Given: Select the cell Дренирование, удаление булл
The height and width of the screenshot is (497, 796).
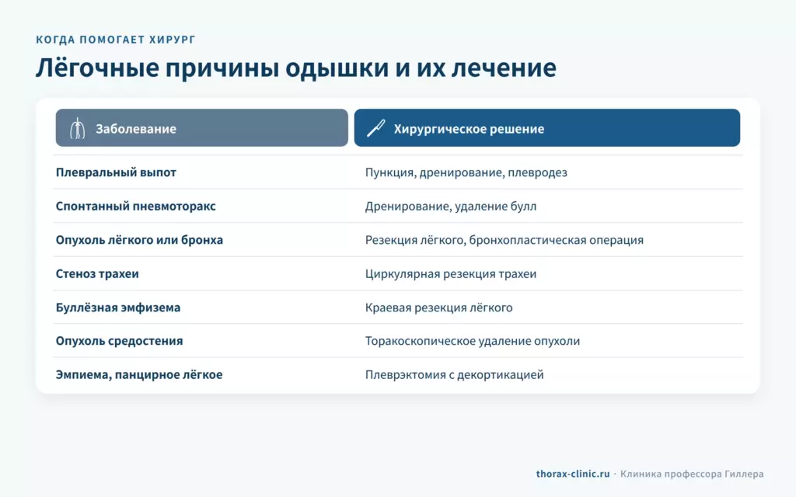Looking at the screenshot, I should tap(451, 206).
